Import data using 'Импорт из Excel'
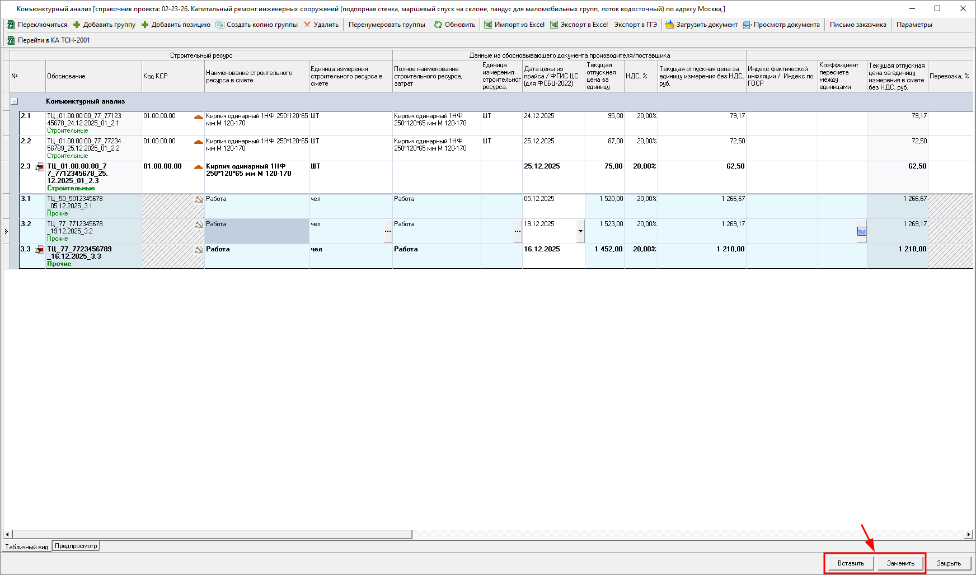The image size is (976, 575). (514, 25)
